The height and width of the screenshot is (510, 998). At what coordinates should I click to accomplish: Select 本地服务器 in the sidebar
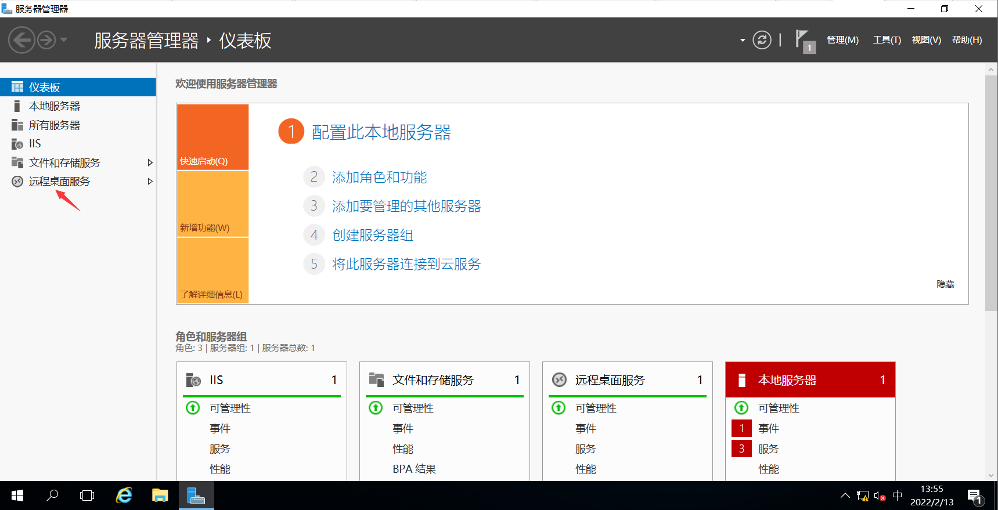[55, 106]
